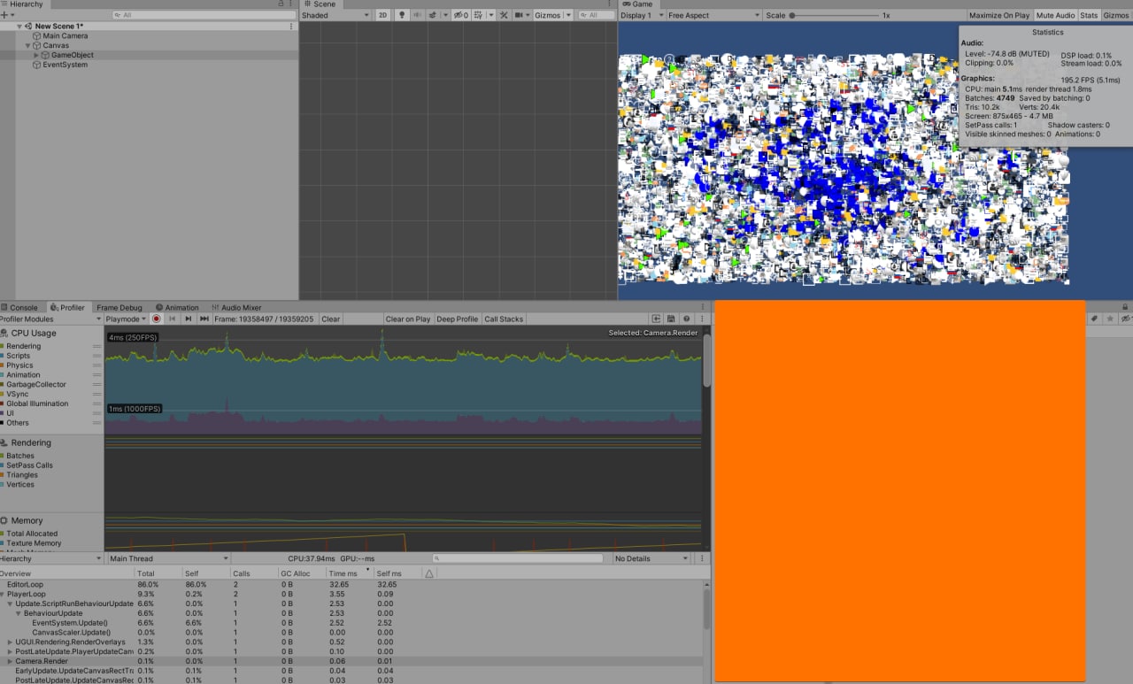This screenshot has height=684, width=1133.
Task: Toggle the Stats overlay button
Action: point(1089,15)
